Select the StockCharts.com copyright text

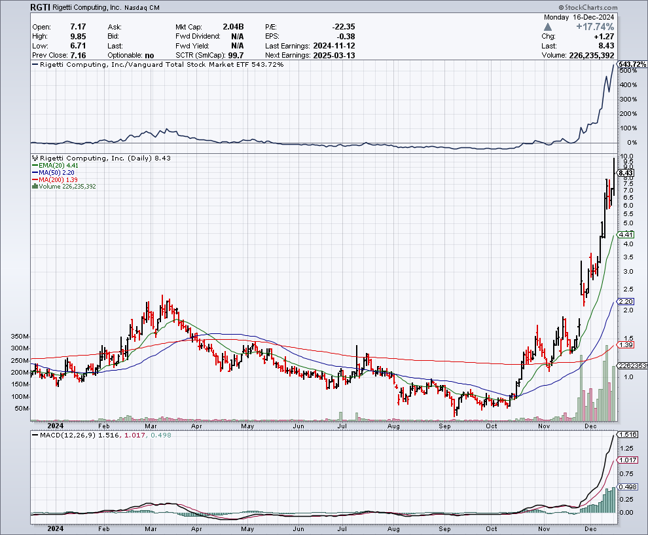pos(588,7)
